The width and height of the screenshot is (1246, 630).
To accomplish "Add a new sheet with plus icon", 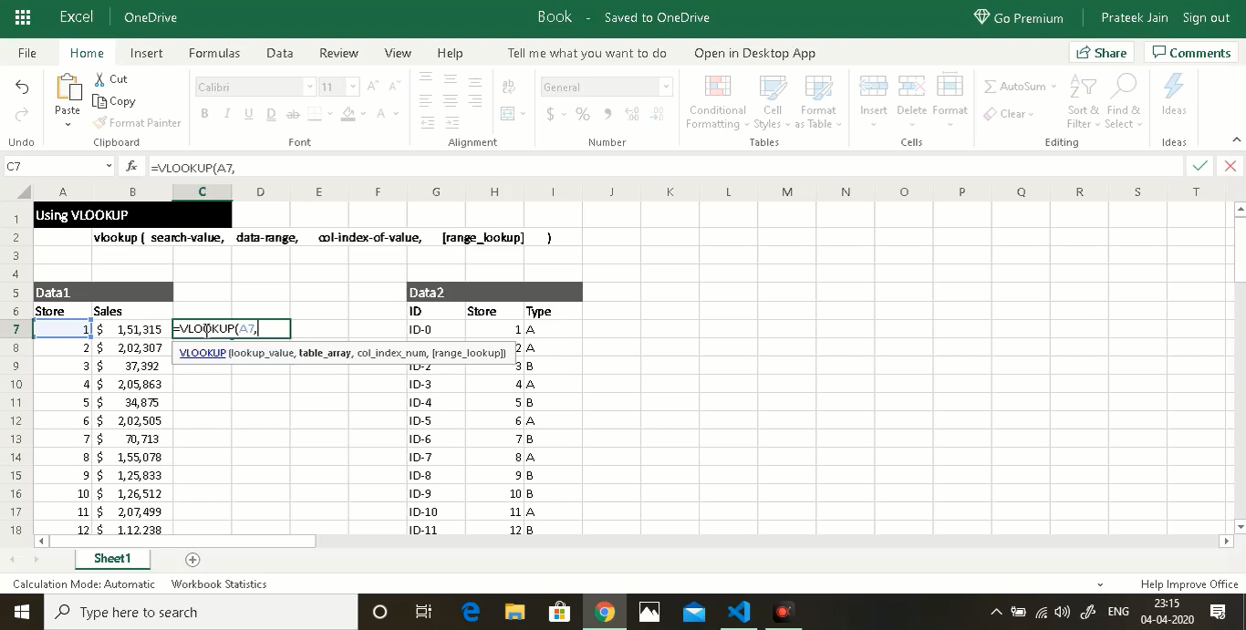I will [192, 559].
